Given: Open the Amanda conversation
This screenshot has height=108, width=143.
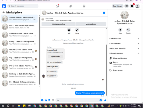Looking at the screenshot, I should tap(19, 35).
